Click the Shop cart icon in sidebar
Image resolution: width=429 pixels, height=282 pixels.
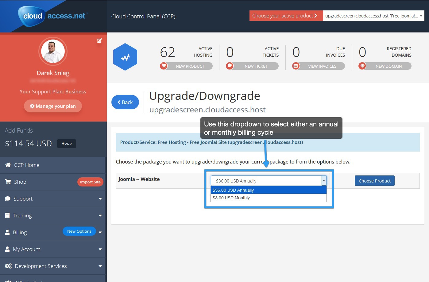(8, 182)
